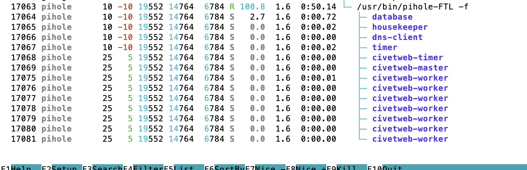The image size is (527, 170).
Task: Click the R state of PID 17063
Action: (x=232, y=7)
